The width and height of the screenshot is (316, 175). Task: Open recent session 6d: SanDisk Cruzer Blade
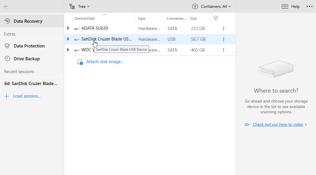coord(31,84)
